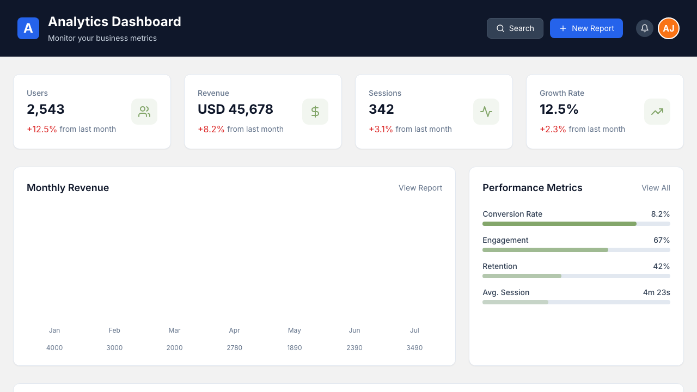The width and height of the screenshot is (697, 392).
Task: Click the Jan chart label
Action: pyautogui.click(x=54, y=330)
